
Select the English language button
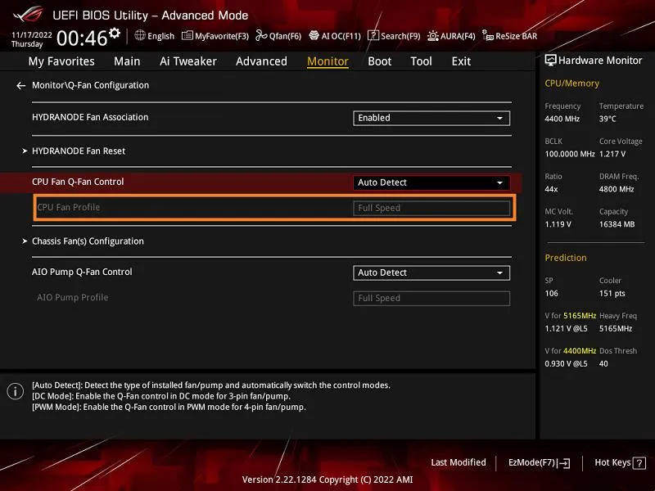155,36
